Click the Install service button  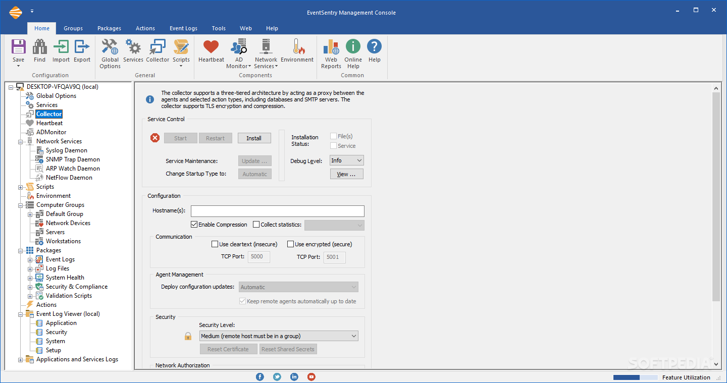coord(254,138)
